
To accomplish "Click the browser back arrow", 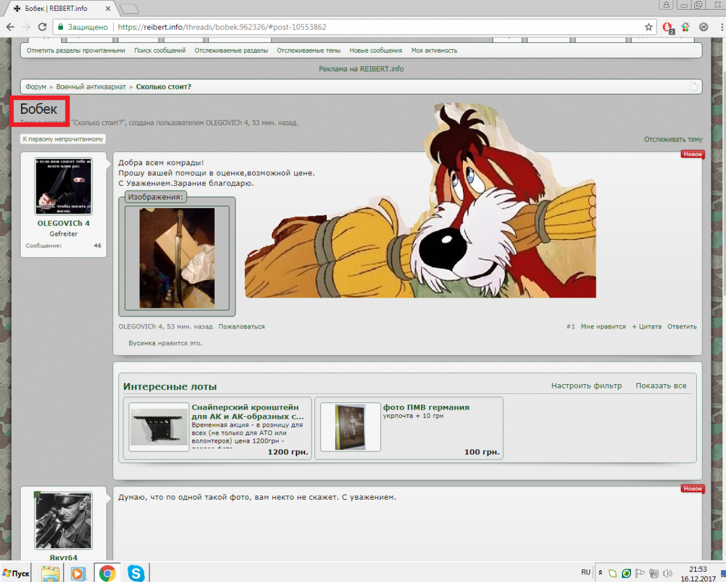I will 10,27.
